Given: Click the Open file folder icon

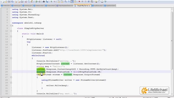Looking at the screenshot, I should coord(6,2).
